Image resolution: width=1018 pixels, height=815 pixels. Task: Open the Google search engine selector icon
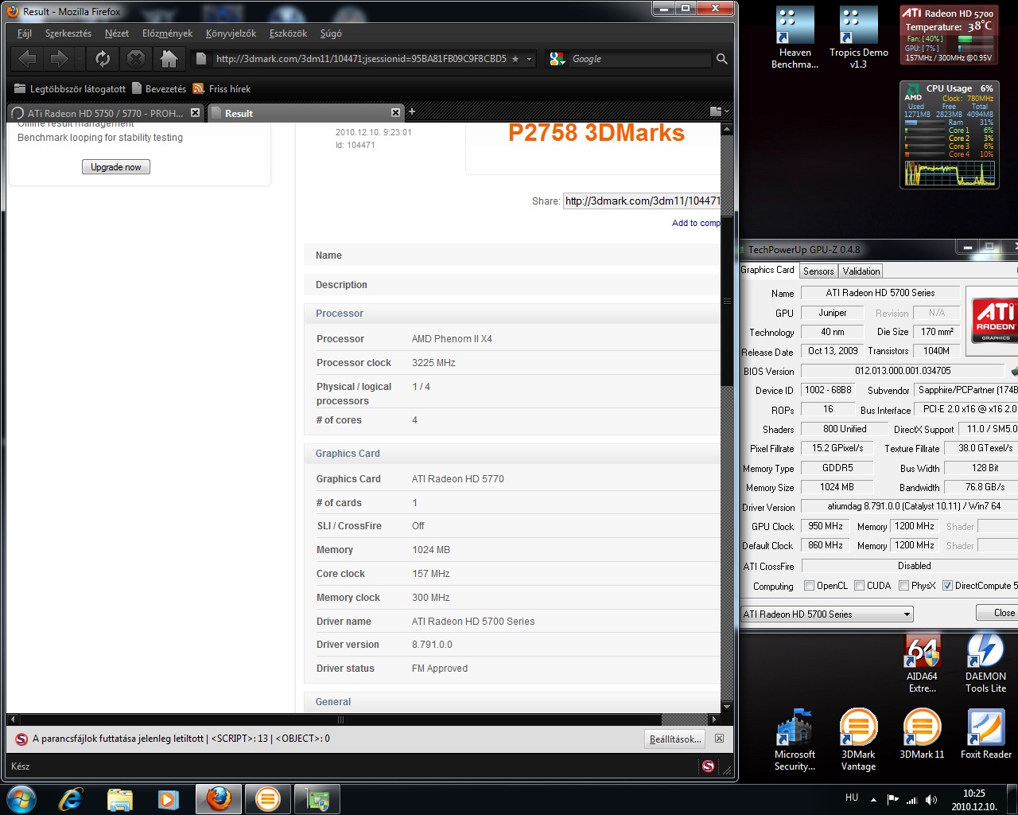[x=558, y=59]
